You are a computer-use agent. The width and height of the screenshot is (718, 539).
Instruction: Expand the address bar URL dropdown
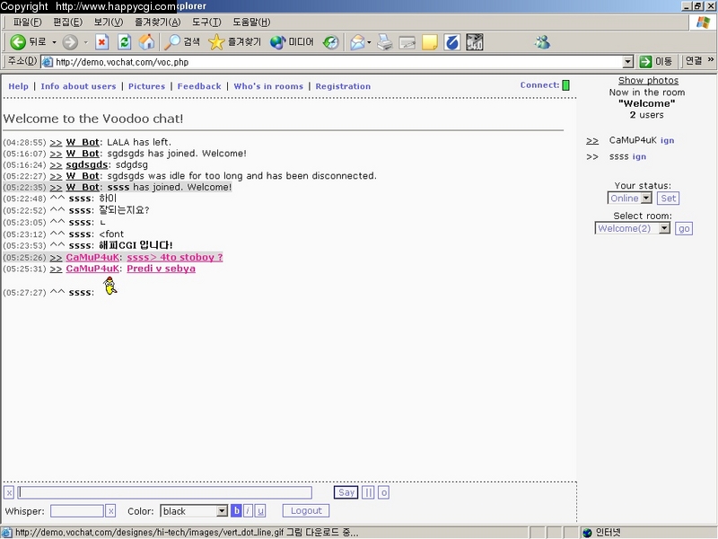coord(628,61)
